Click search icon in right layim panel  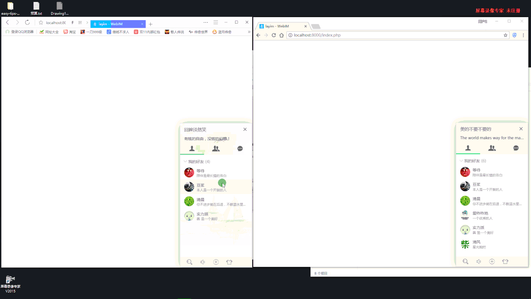point(465,261)
